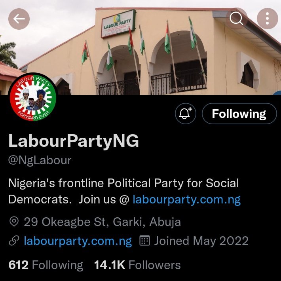Click the LabourPartyNG display name
This screenshot has width=281, height=281.
tap(74, 141)
